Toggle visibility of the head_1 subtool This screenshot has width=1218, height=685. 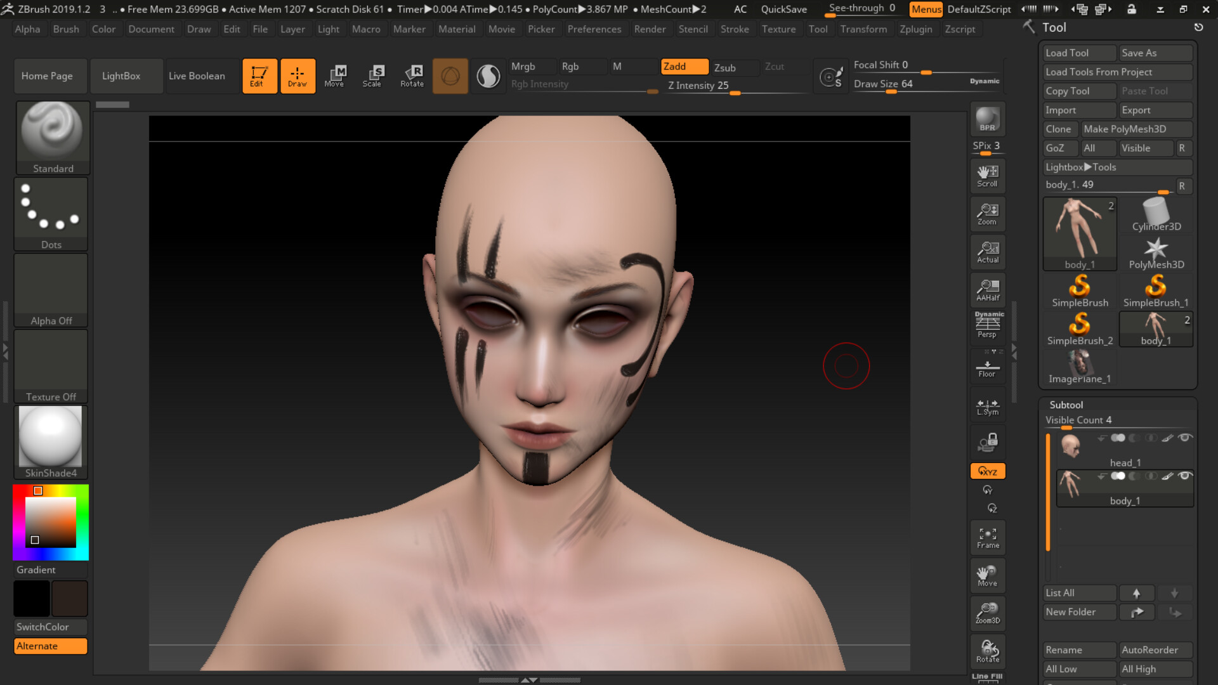(x=1184, y=438)
